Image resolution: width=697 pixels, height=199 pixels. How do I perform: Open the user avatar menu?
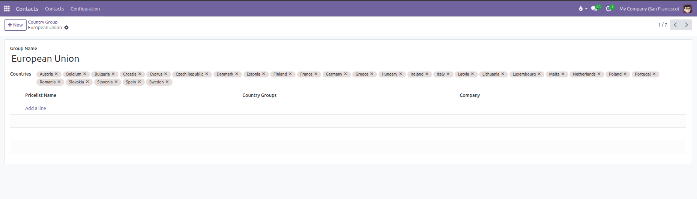(687, 9)
